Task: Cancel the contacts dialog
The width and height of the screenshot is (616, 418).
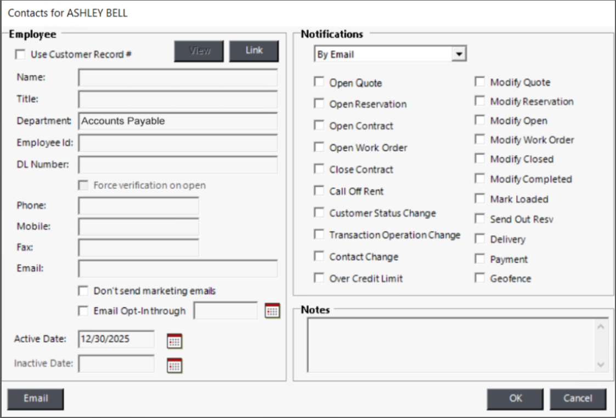Action: click(x=578, y=399)
